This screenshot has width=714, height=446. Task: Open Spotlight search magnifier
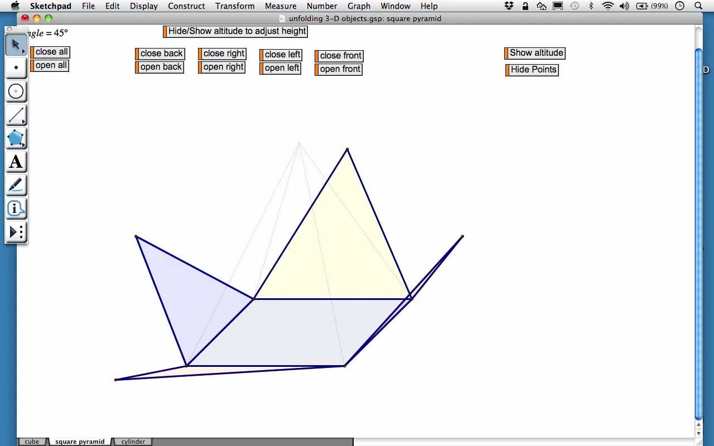(698, 6)
